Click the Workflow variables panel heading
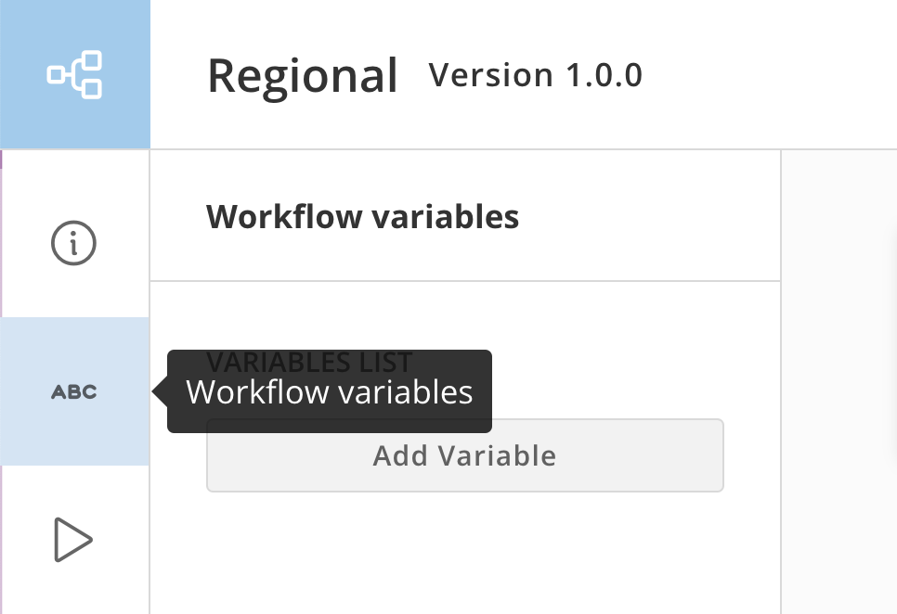Viewport: 897px width, 614px height. point(363,217)
